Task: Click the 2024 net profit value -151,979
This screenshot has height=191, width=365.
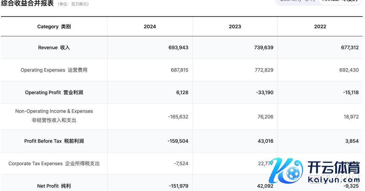Action: [178, 186]
